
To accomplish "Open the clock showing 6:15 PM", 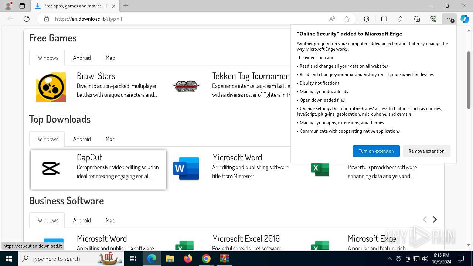I will click(441, 259).
